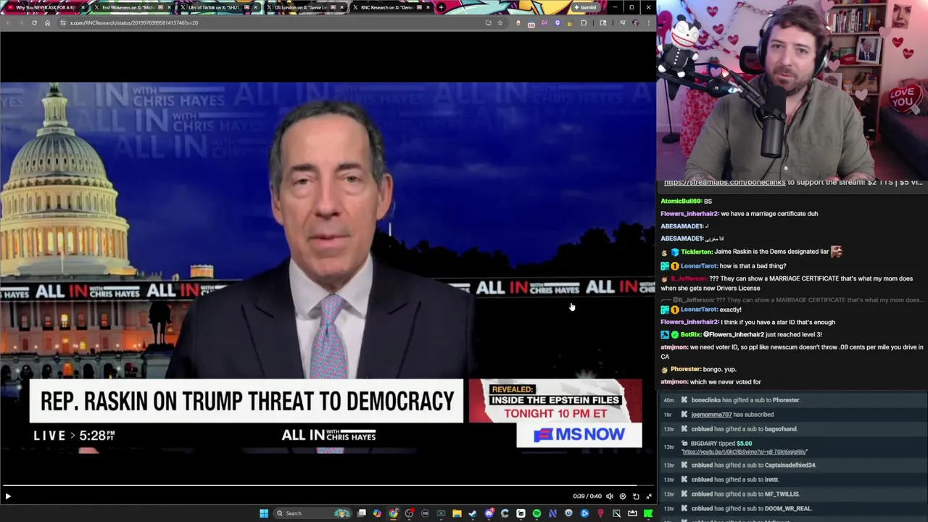Click the 'joemomma707' subscriber name
This screenshot has height=522, width=928.
[x=710, y=415]
